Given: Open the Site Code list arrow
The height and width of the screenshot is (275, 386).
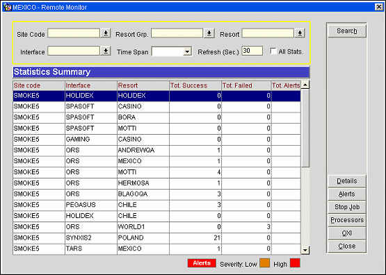Looking at the screenshot, I should [106, 33].
